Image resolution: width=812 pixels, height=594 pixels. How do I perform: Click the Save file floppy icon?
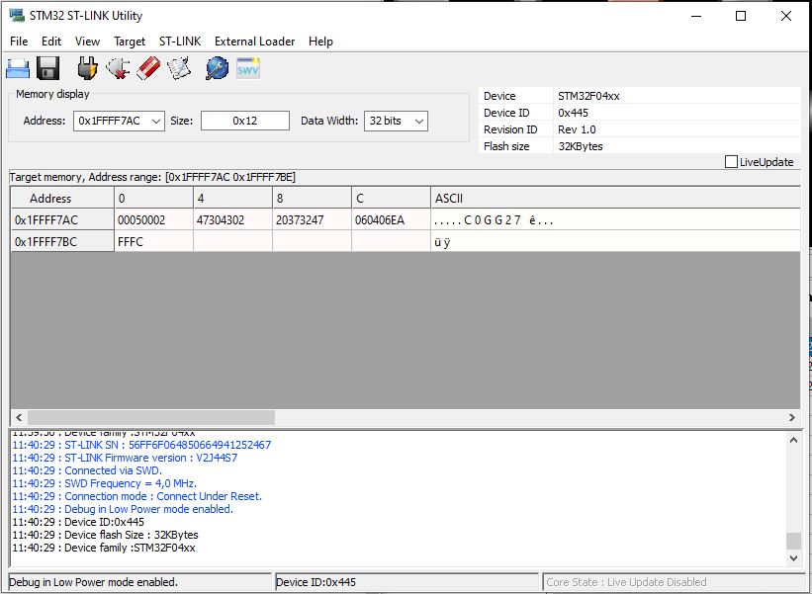tap(48, 68)
